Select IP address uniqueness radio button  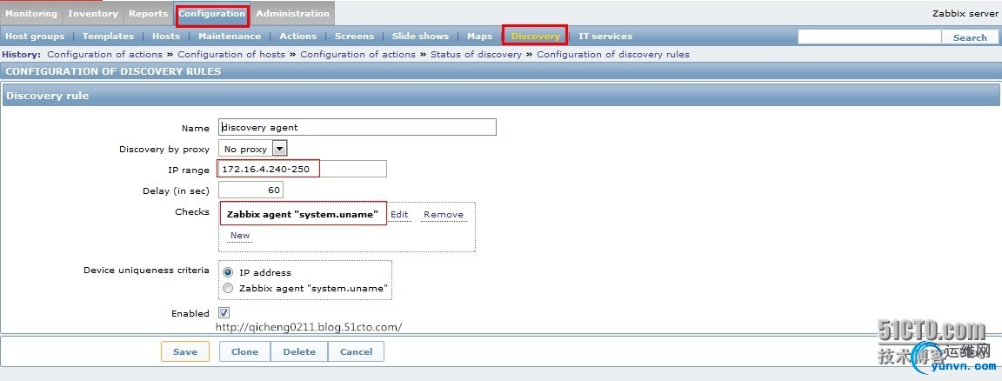228,272
